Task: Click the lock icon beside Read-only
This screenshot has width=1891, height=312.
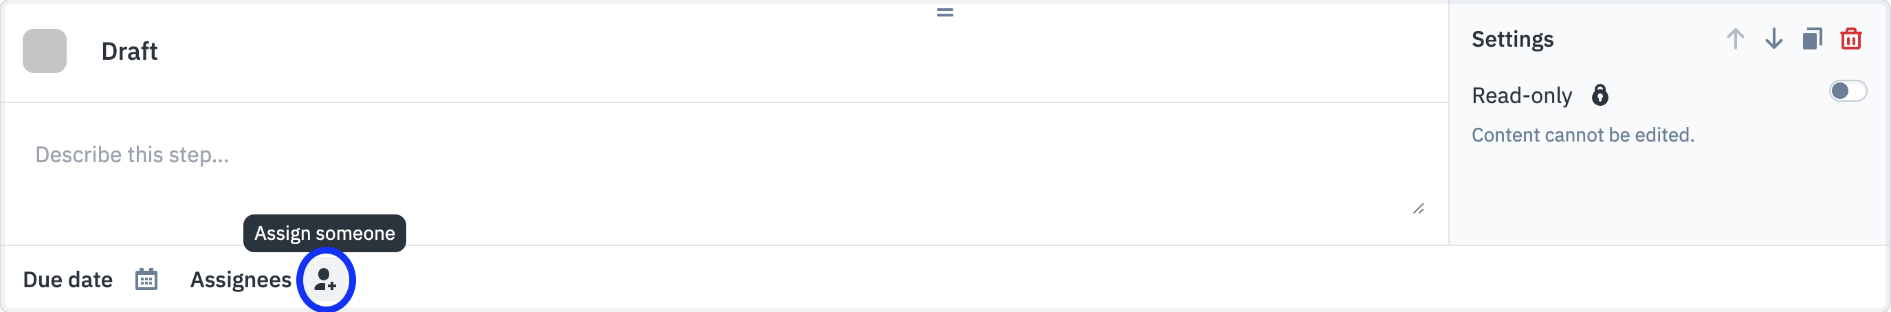Action: [x=1600, y=96]
